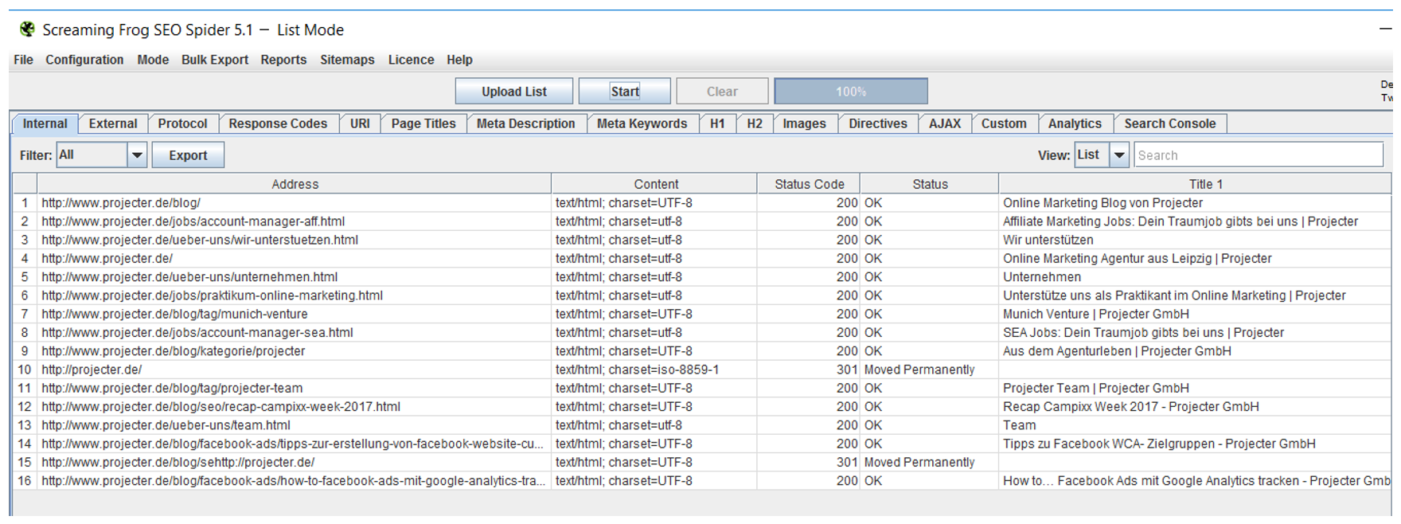Select row jobs/account-manager-aff.html
This screenshot has height=524, width=1401.
(702, 221)
